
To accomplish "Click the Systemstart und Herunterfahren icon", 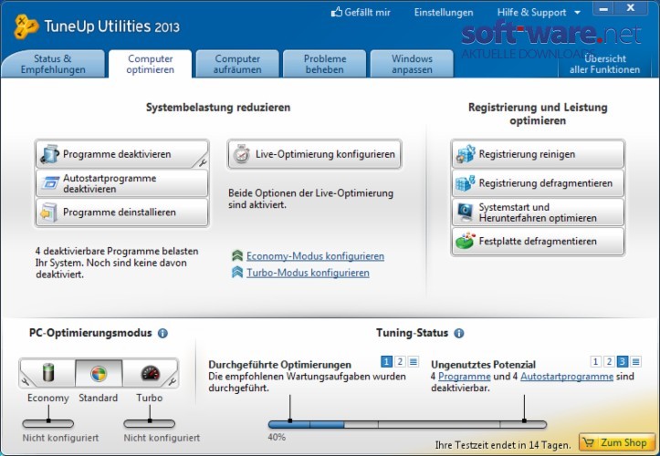I will [x=466, y=212].
